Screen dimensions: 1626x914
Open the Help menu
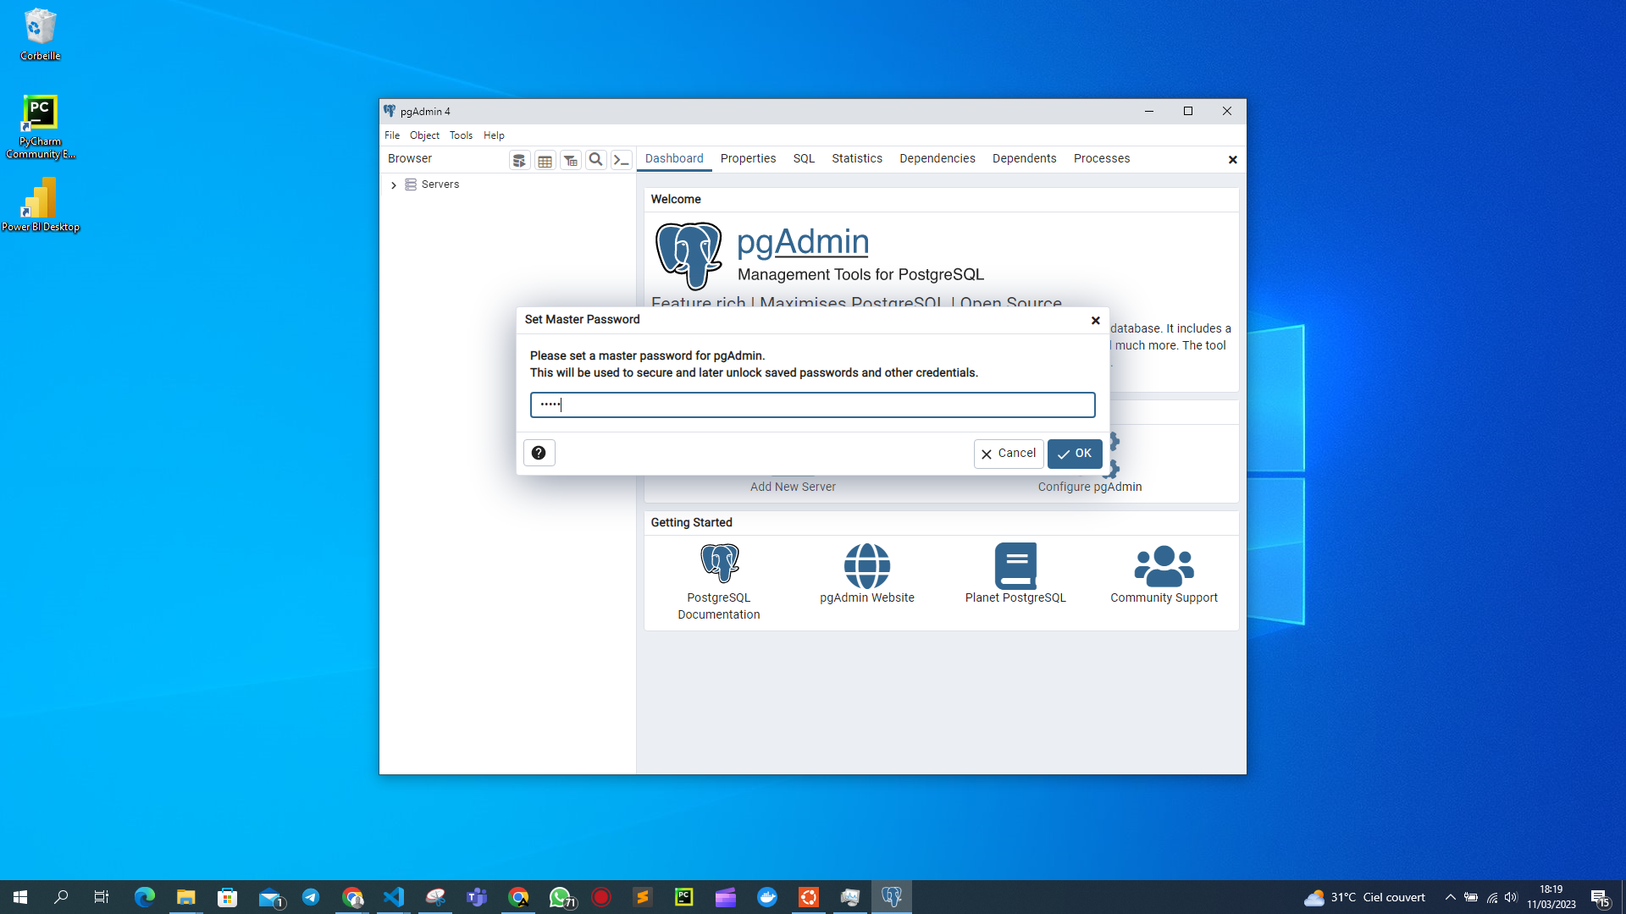tap(494, 135)
